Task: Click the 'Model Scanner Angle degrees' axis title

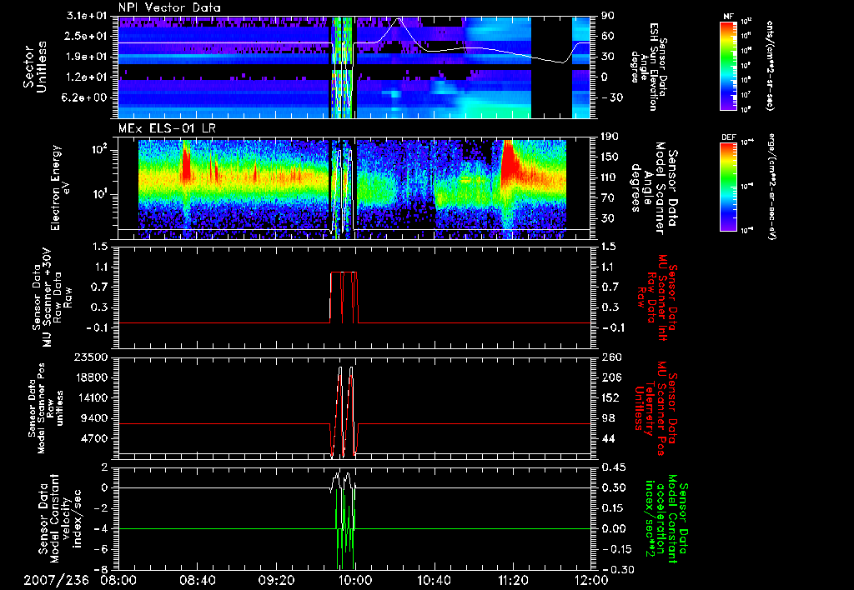Action: pos(654,188)
